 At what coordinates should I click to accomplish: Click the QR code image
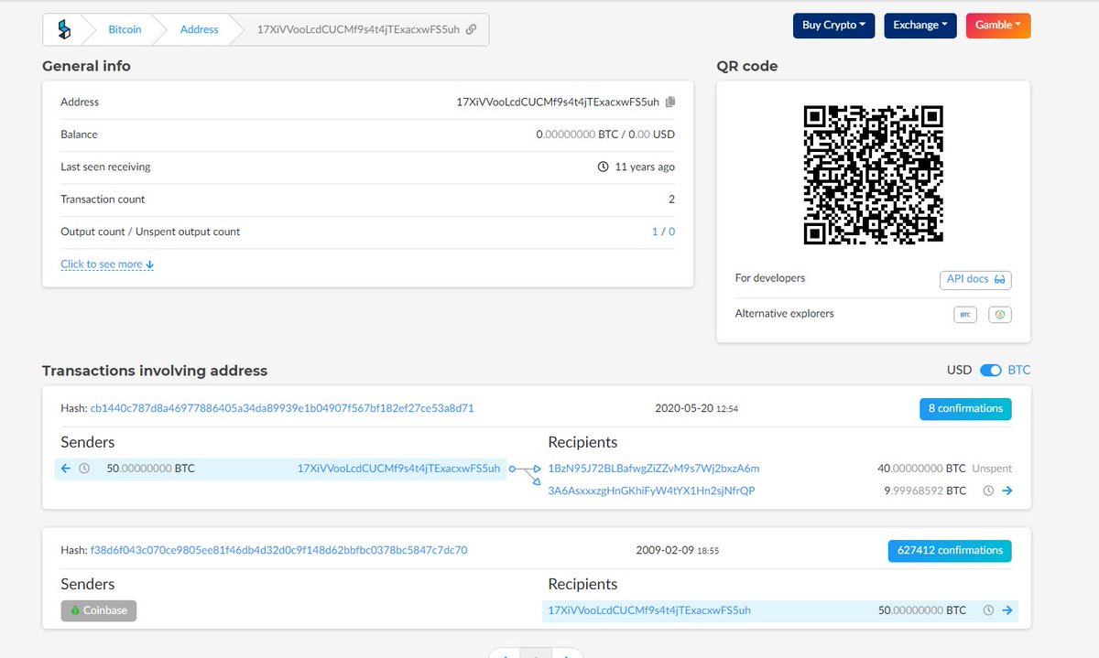pyautogui.click(x=873, y=175)
